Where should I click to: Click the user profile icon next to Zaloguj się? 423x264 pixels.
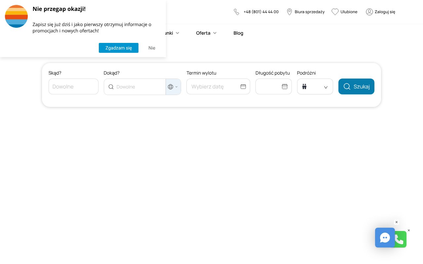click(x=369, y=12)
